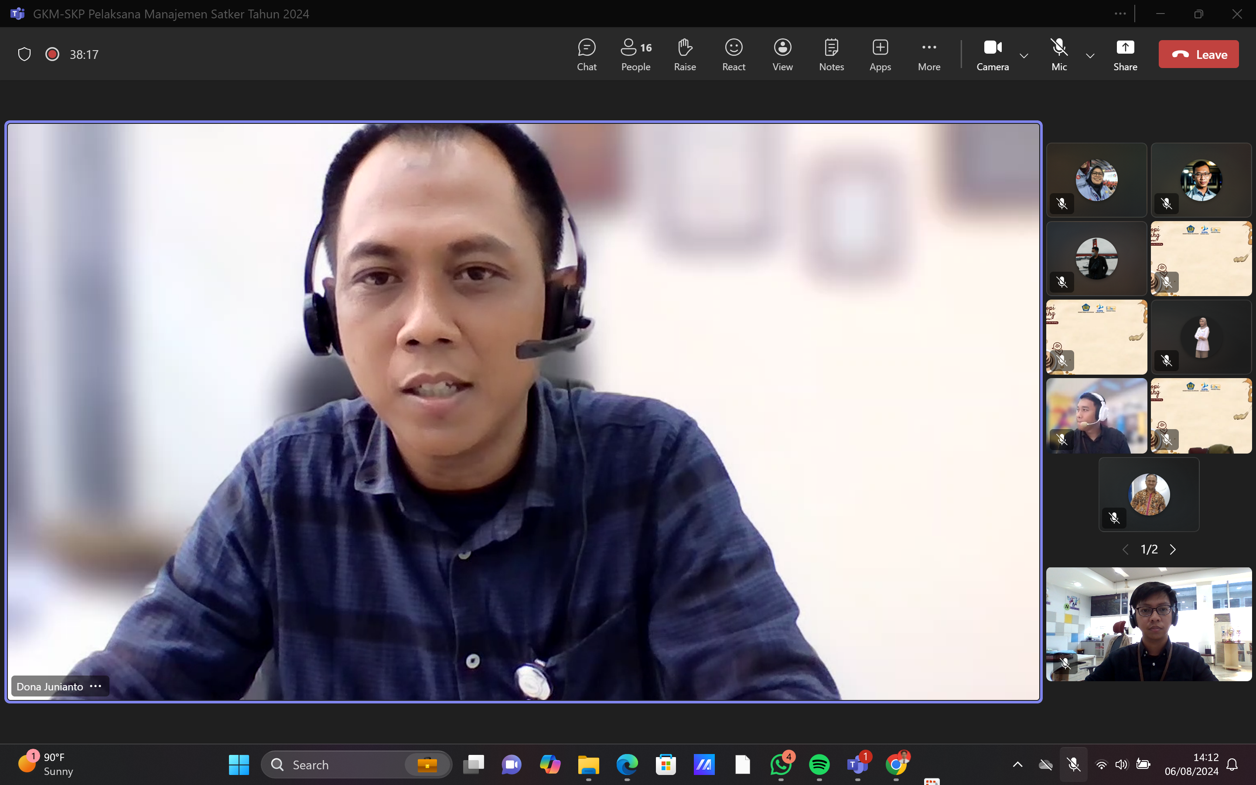This screenshot has width=1256, height=785.
Task: Open Spotify from the taskbar
Action: pyautogui.click(x=819, y=764)
